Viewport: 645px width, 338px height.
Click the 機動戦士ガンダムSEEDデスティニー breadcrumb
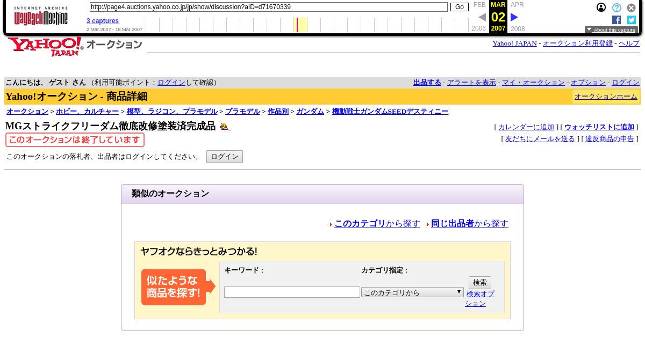click(x=390, y=112)
